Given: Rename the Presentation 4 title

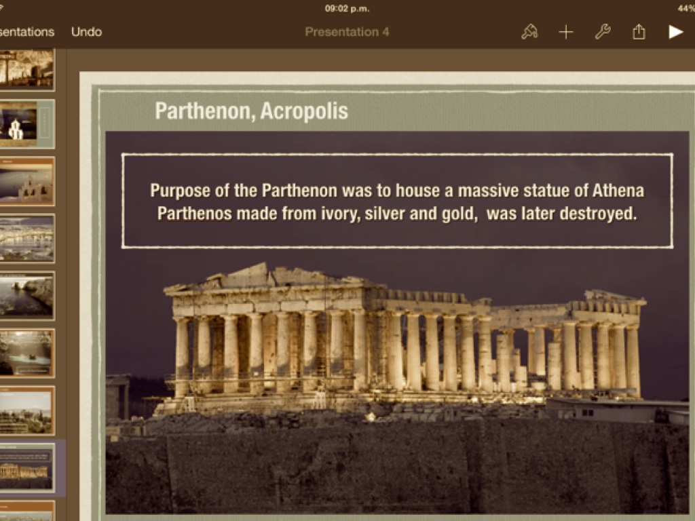Looking at the screenshot, I should coord(347,32).
